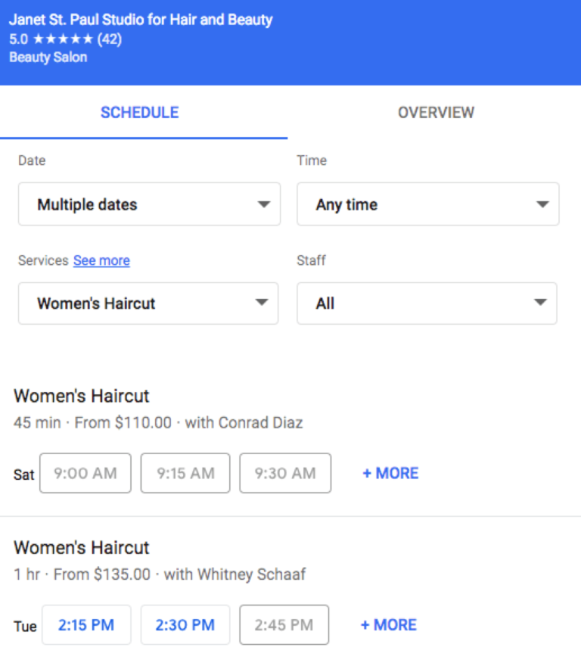Open the Multiple dates dropdown

click(149, 204)
